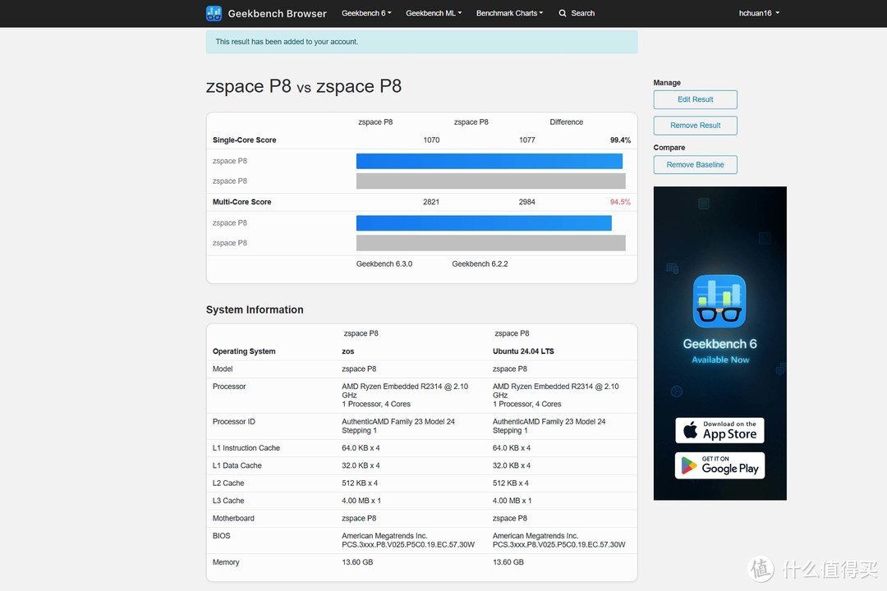Click the Geekbench 6 Available Now ad text
This screenshot has width=887, height=591.
tap(719, 350)
